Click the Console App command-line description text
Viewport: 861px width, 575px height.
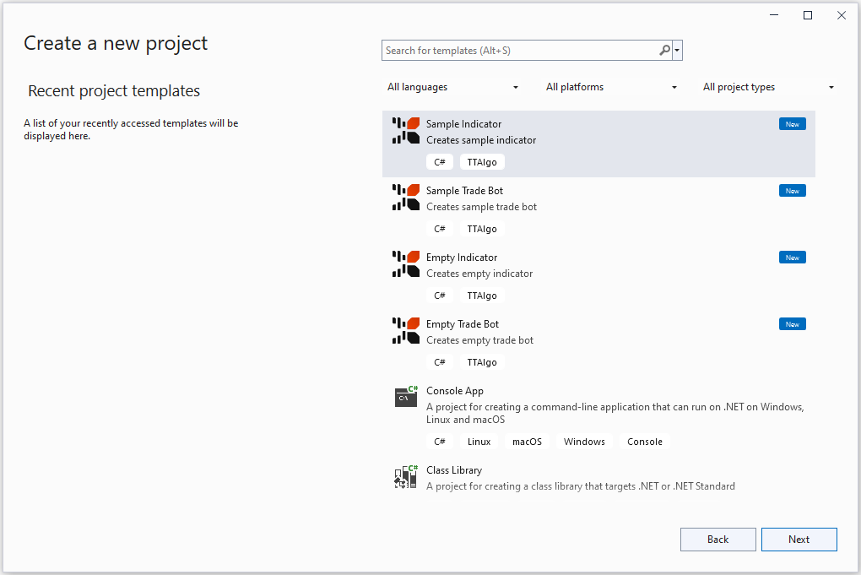(615, 413)
